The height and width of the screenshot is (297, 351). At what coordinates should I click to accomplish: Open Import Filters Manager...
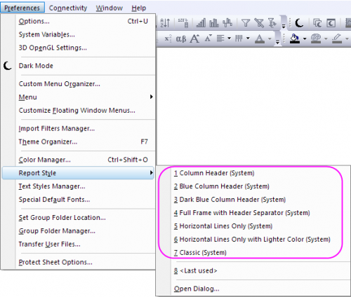pyautogui.click(x=79, y=128)
